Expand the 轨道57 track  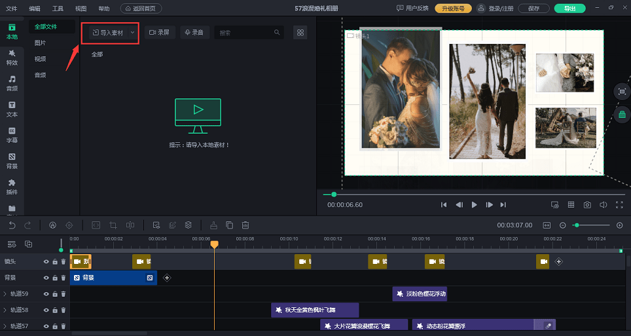[x=5, y=326]
